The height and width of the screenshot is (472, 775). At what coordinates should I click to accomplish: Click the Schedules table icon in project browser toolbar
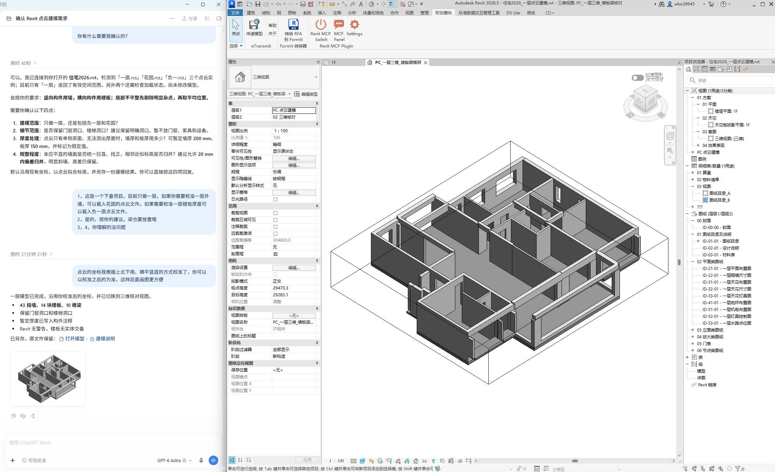click(x=713, y=69)
